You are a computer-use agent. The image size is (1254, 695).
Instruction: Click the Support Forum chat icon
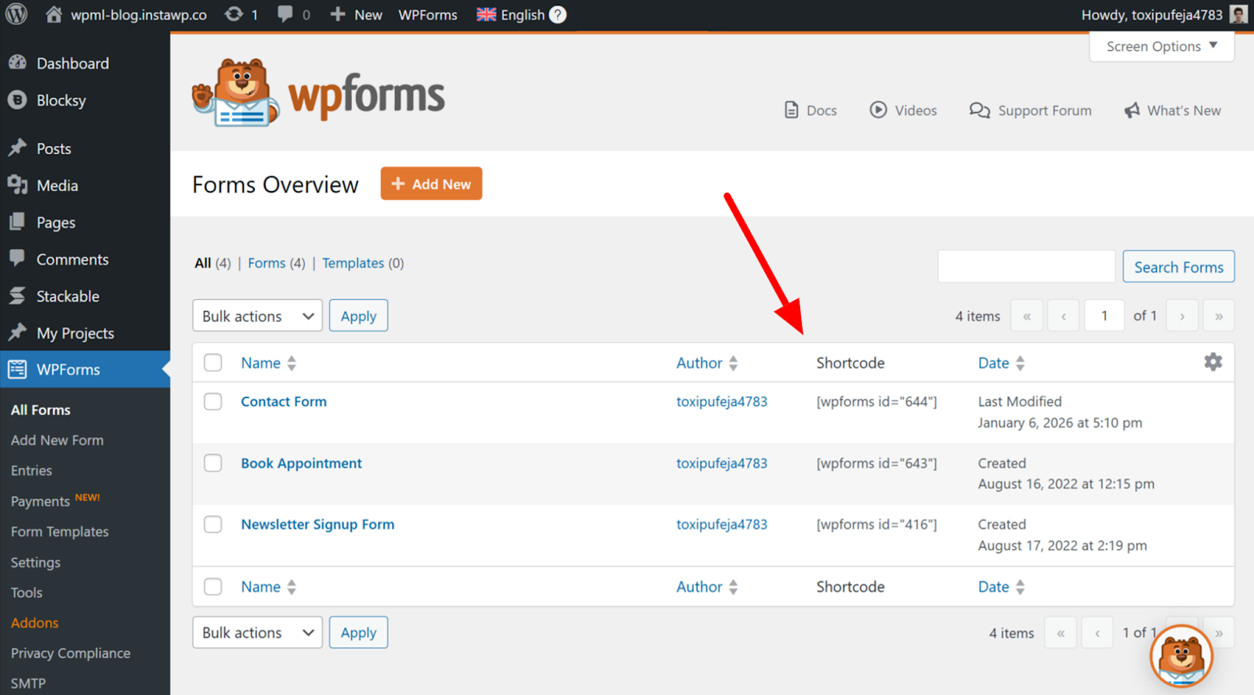tap(980, 110)
